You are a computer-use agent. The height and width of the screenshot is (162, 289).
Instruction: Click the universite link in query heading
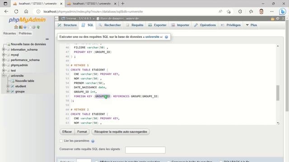click(152, 37)
